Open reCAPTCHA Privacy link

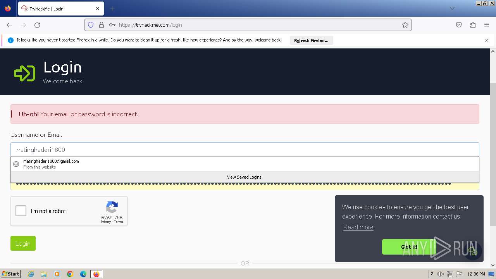pyautogui.click(x=106, y=222)
